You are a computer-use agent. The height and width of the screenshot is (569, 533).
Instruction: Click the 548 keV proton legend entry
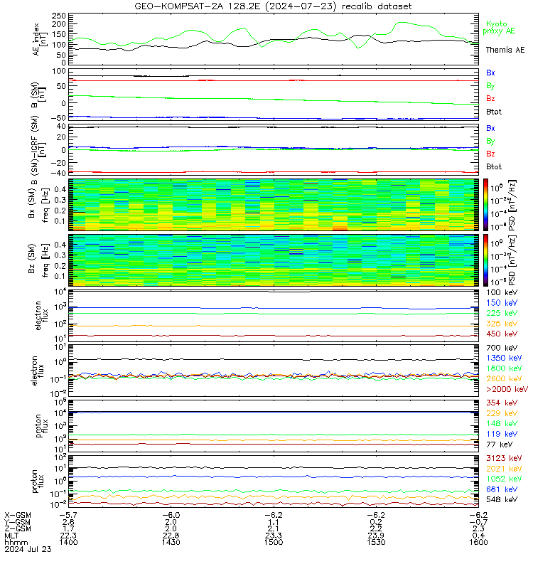click(x=502, y=500)
